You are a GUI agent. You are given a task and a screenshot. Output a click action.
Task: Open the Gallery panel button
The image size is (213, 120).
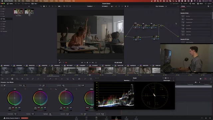pyautogui.click(x=10, y=4)
